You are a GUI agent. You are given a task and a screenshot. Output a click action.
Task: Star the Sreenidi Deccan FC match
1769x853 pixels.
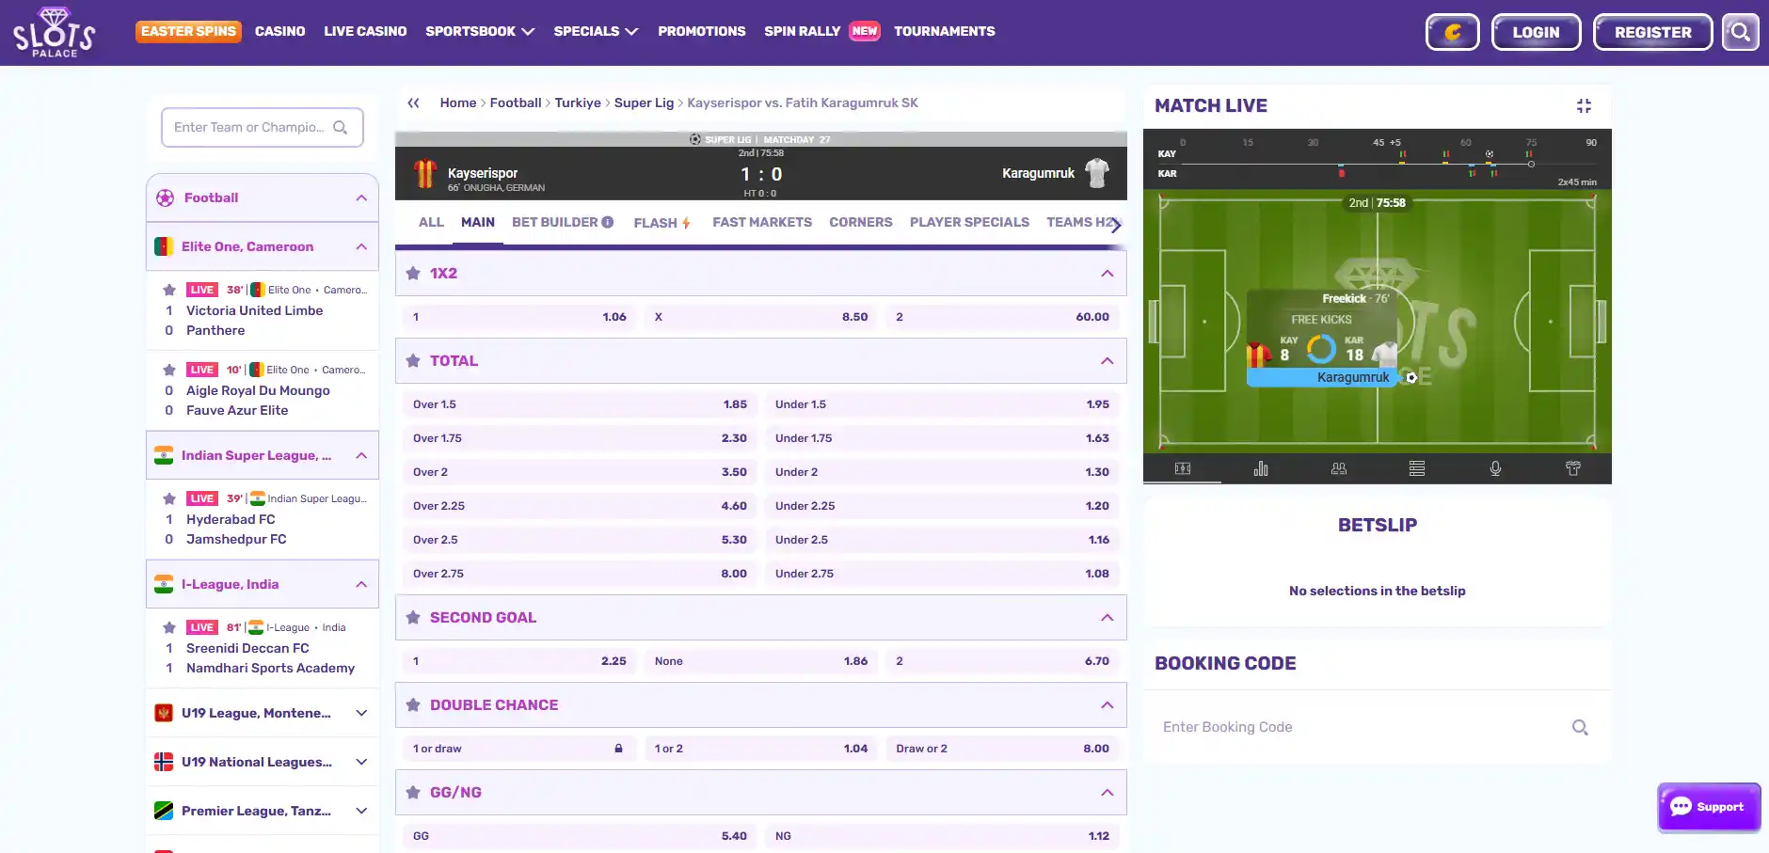pos(169,628)
